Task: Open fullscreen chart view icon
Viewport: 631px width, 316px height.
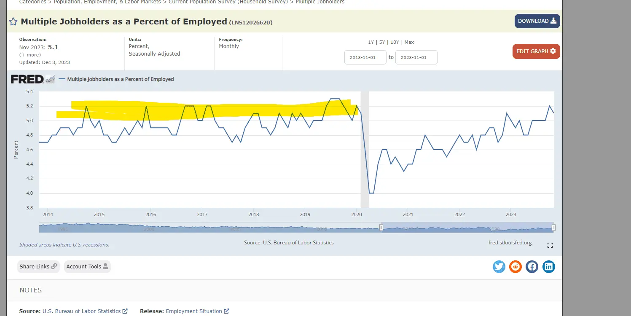Action: click(550, 245)
